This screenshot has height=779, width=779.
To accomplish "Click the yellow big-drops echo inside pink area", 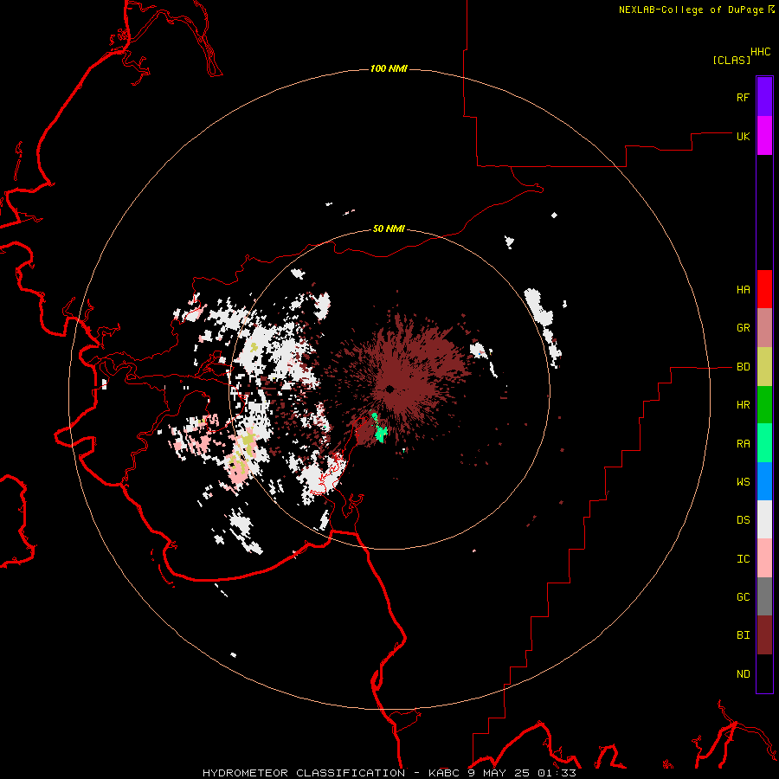I will click(248, 441).
